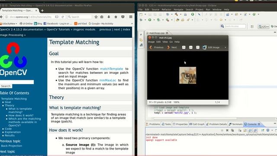Click the first white zoom icon after Next
Screen dimensions: 277x156
(x=184, y=47)
